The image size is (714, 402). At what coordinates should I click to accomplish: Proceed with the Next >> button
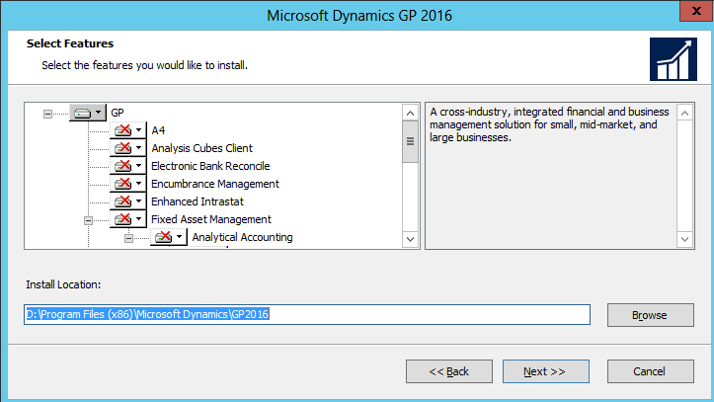point(545,371)
